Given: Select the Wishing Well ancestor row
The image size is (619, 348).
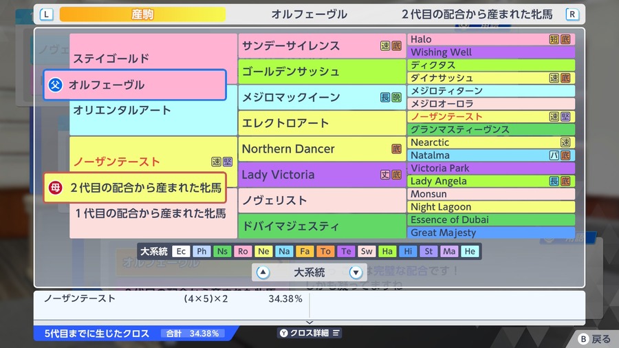Looking at the screenshot, I should pos(491,52).
